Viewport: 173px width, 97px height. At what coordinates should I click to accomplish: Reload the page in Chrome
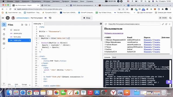[x=10, y=9]
